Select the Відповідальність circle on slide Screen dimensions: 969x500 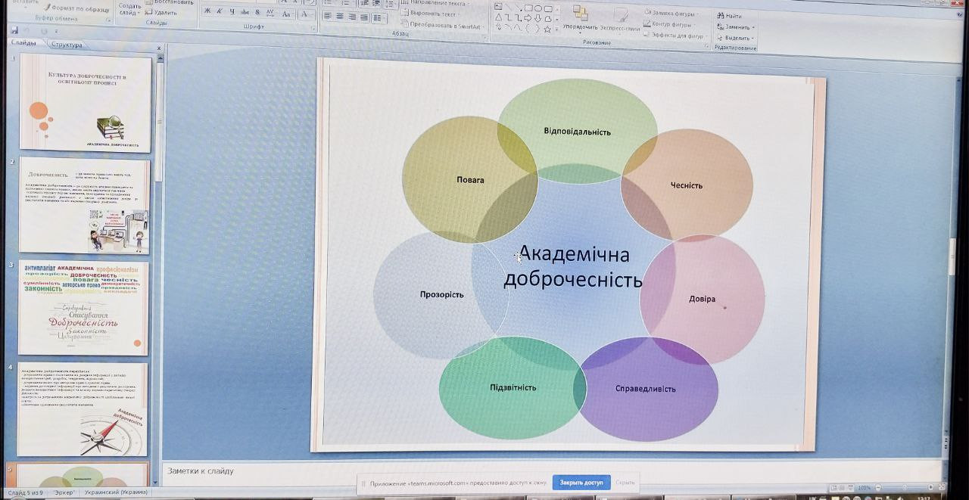(x=577, y=131)
